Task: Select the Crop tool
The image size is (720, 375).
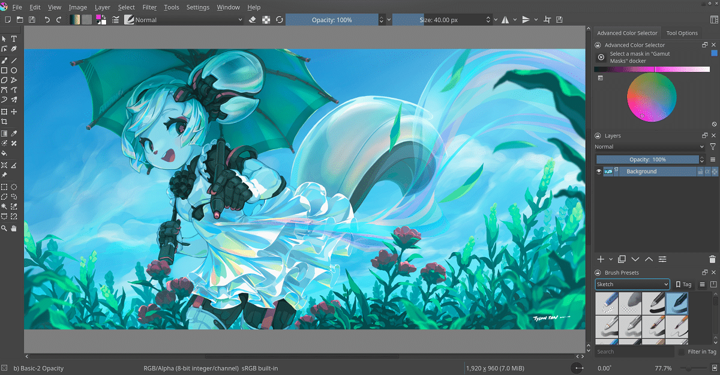Action: pos(4,121)
